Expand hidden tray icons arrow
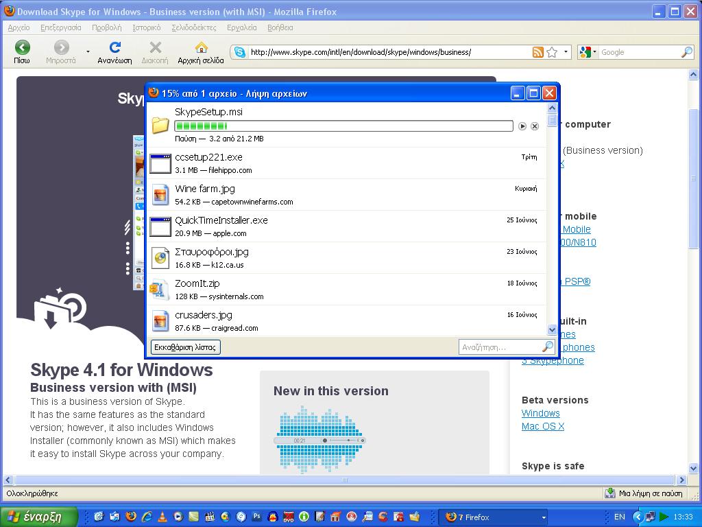 (x=638, y=517)
